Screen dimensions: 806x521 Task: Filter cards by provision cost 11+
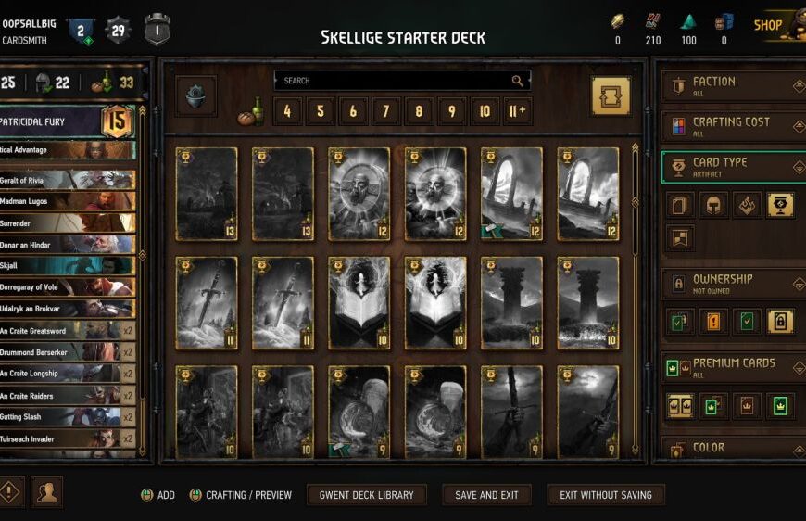[518, 111]
